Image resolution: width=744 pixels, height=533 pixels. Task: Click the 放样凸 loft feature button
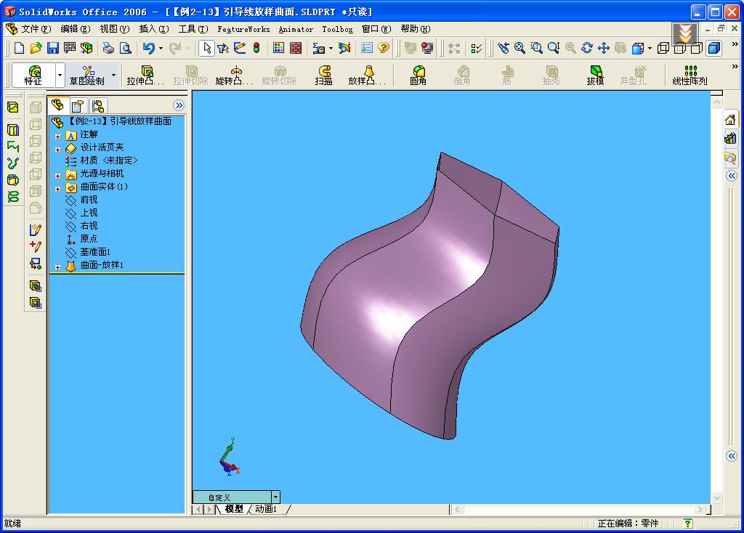tap(368, 76)
